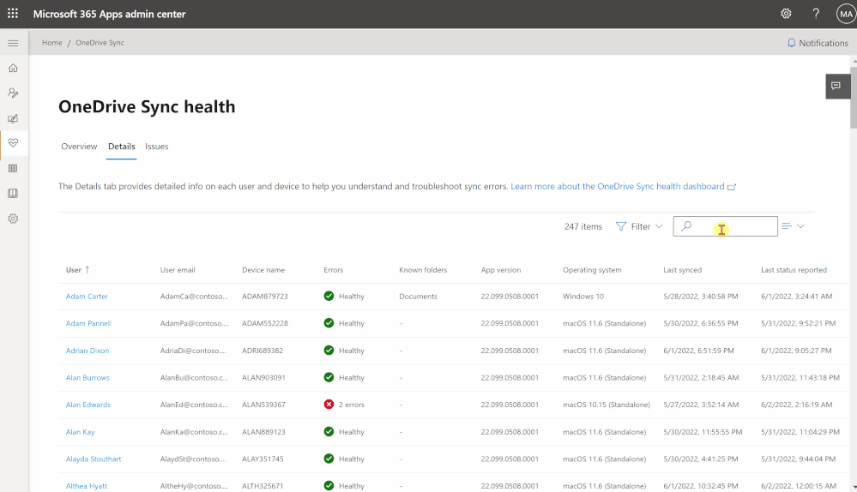Select the Details tab
The height and width of the screenshot is (492, 857).
(x=121, y=147)
